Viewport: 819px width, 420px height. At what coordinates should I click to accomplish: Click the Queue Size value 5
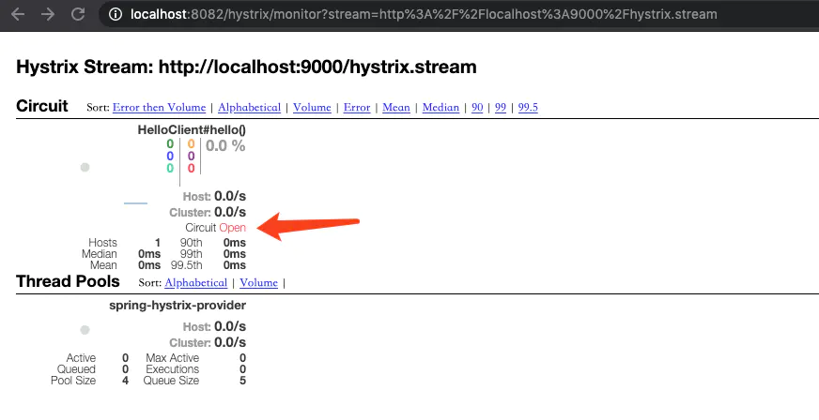pyautogui.click(x=243, y=381)
